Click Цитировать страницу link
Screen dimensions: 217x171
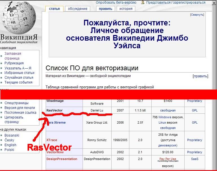14,120
